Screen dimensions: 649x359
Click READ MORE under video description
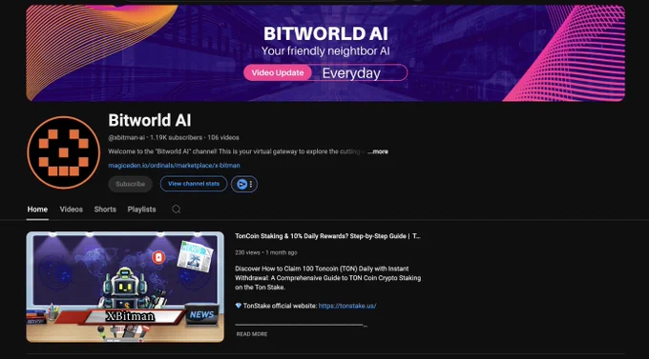(x=252, y=334)
